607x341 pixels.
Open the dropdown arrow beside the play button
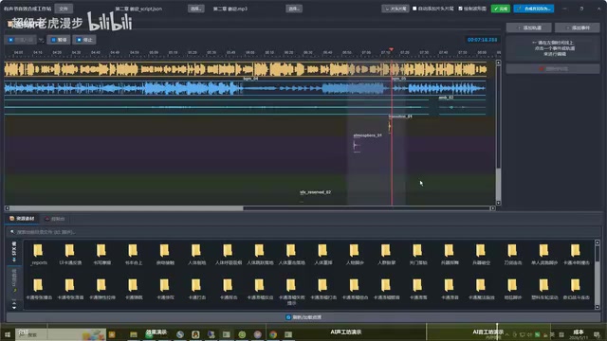pos(41,40)
